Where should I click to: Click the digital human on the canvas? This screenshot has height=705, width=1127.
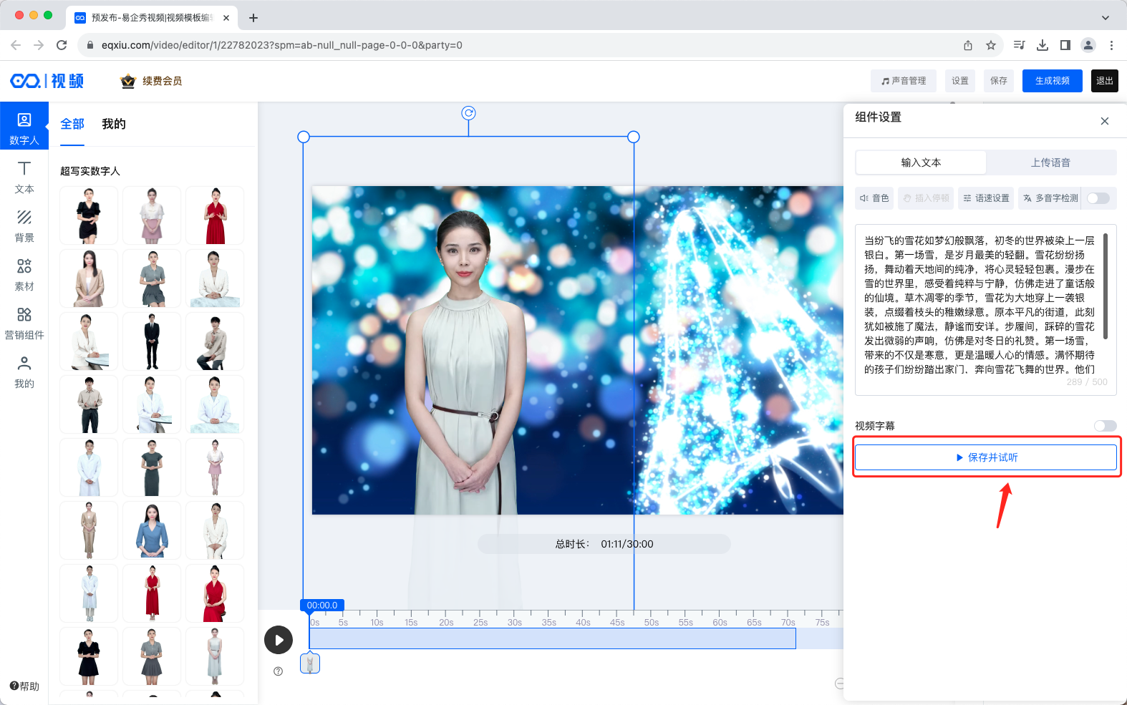pyautogui.click(x=467, y=372)
